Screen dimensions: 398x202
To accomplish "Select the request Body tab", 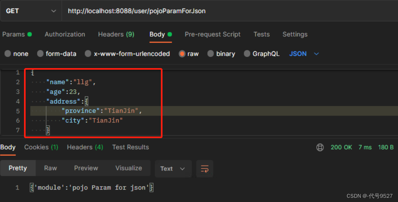I will pyautogui.click(x=161, y=34).
